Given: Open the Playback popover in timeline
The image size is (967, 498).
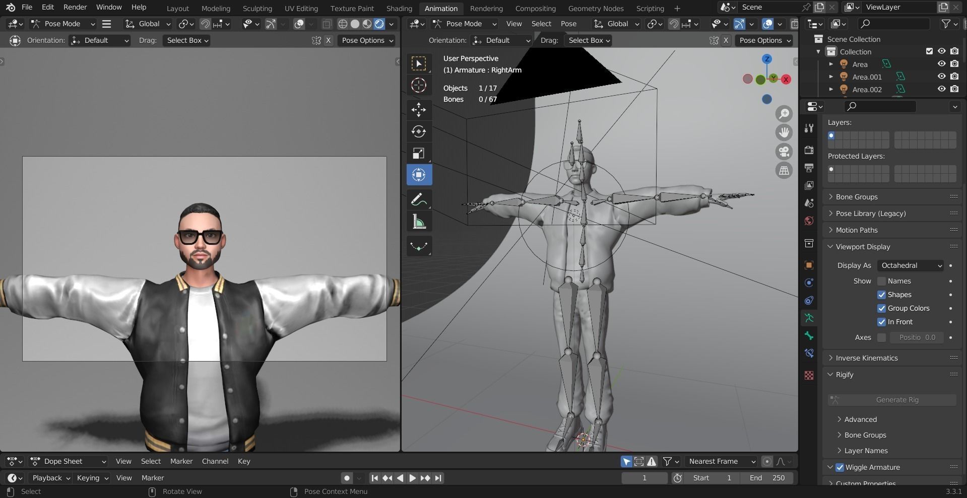Looking at the screenshot, I should click(50, 478).
